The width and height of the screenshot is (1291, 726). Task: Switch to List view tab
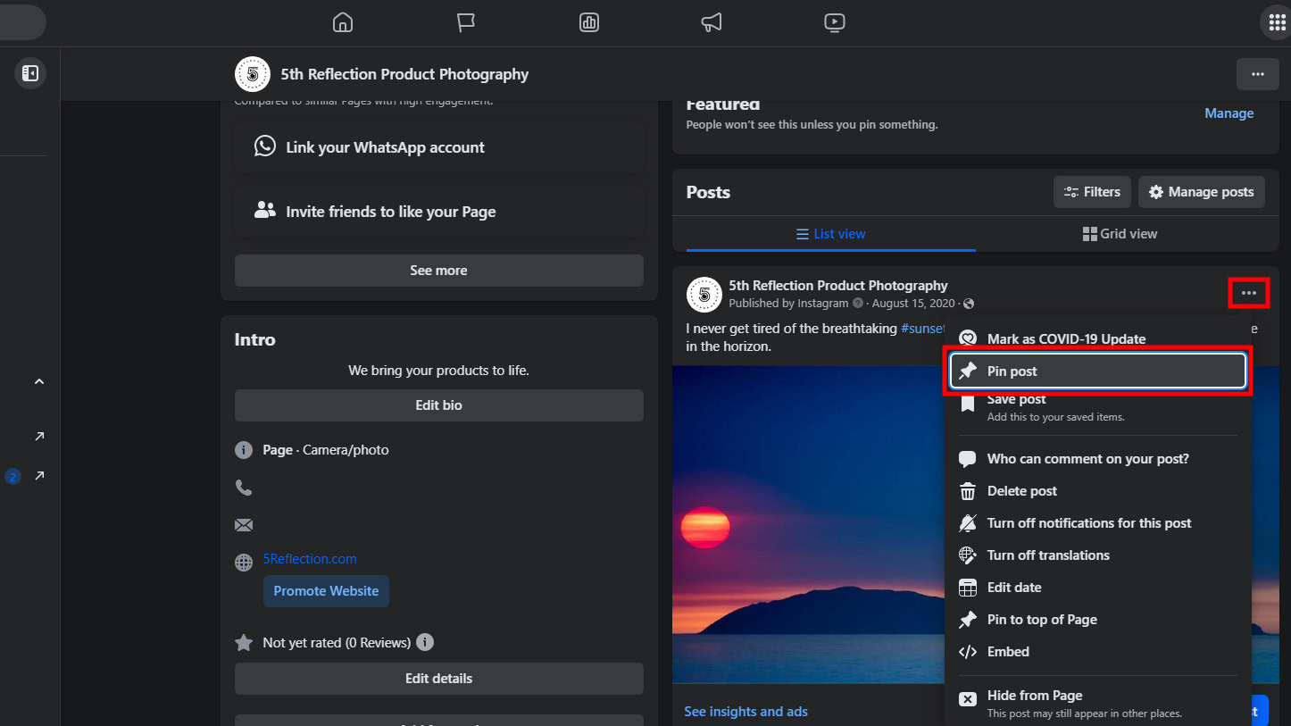[x=830, y=234]
